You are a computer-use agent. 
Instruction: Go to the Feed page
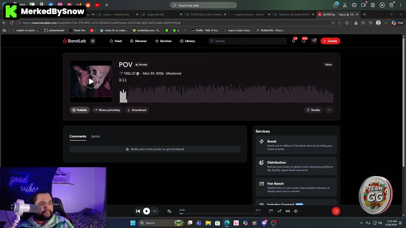click(x=115, y=41)
